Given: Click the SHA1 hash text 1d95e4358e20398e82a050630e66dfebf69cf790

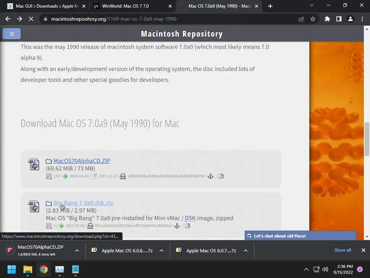Looking at the screenshot, I should (x=166, y=176).
